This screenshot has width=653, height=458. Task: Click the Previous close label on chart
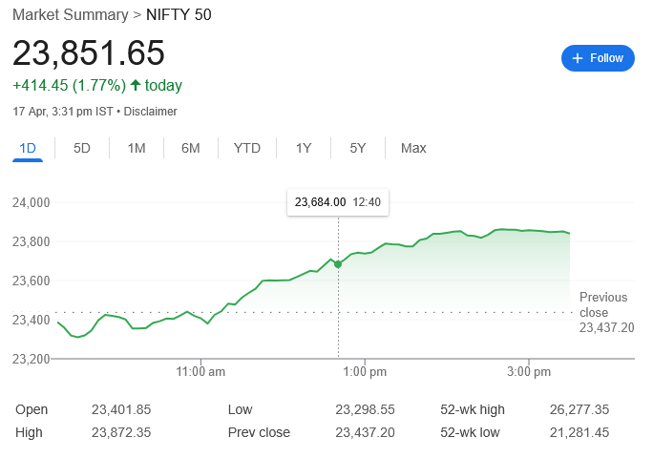pos(603,304)
